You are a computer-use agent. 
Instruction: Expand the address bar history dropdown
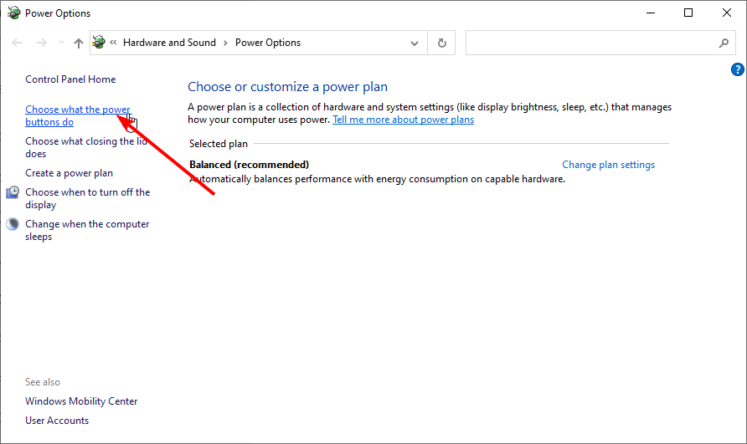click(x=415, y=43)
